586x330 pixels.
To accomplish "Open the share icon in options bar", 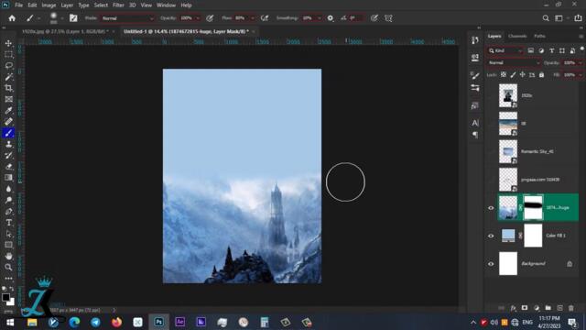I will (x=578, y=18).
